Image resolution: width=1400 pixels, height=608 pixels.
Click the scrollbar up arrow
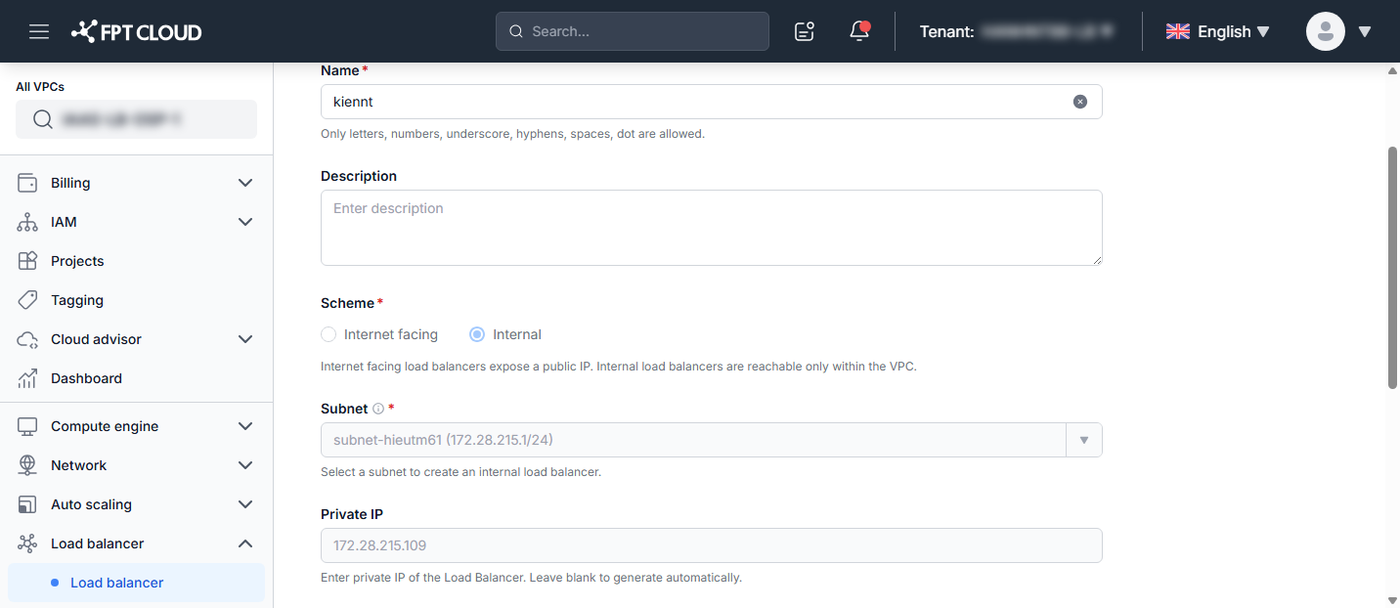click(x=1393, y=71)
